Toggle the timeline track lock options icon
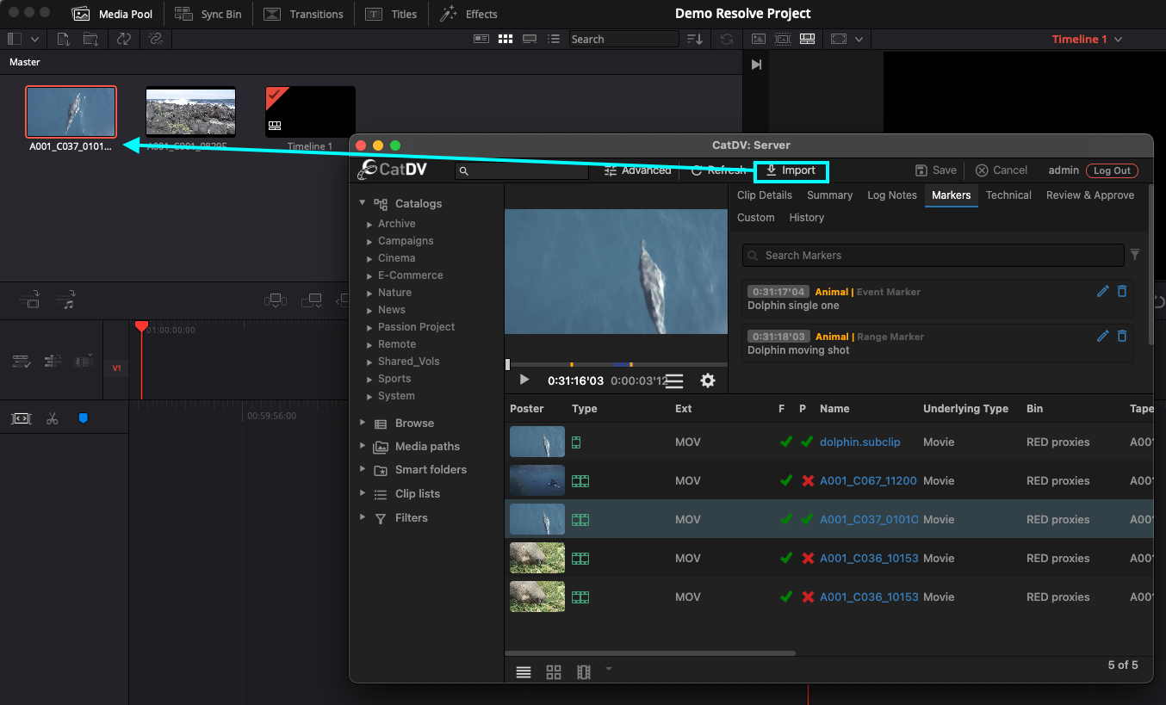The image size is (1166, 705). [x=22, y=362]
